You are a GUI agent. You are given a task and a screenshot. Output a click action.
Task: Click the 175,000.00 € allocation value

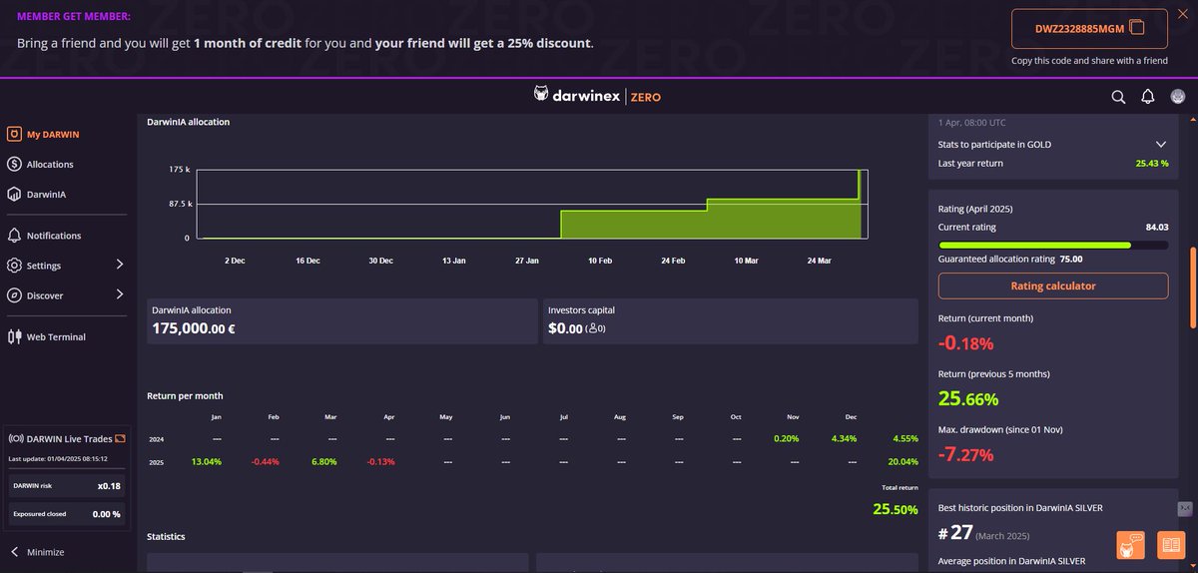tap(194, 328)
